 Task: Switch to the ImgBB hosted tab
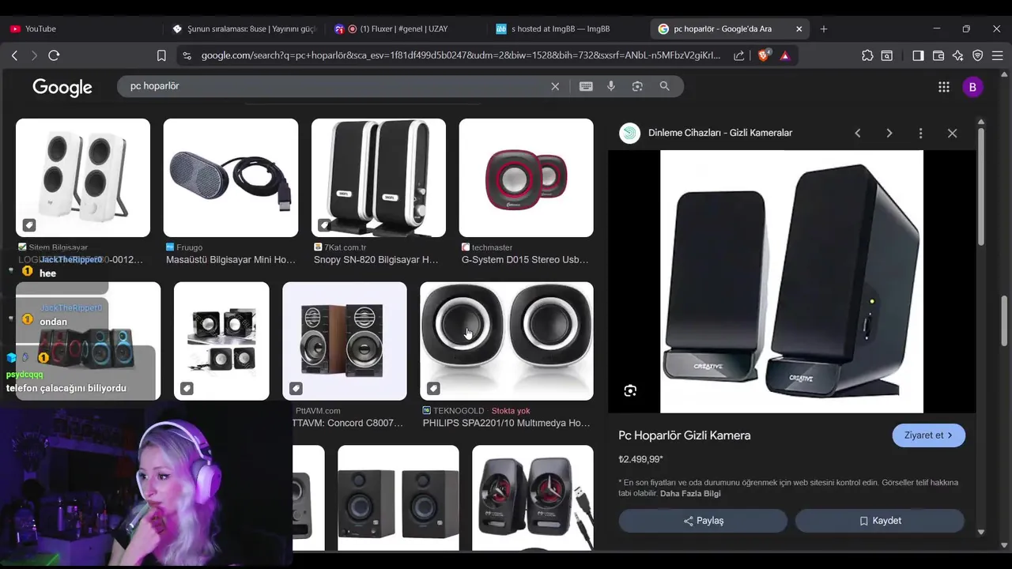tap(566, 28)
